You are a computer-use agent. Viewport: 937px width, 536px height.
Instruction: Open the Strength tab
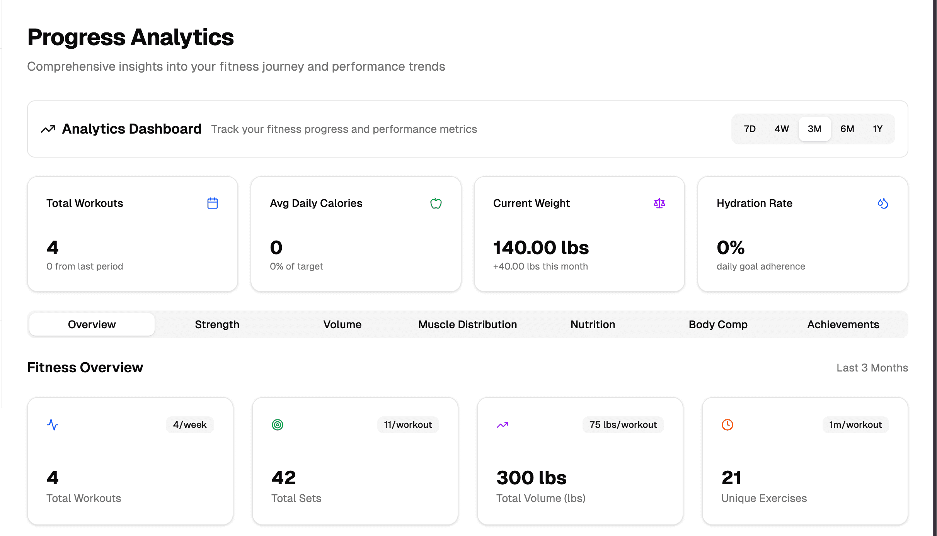point(217,324)
